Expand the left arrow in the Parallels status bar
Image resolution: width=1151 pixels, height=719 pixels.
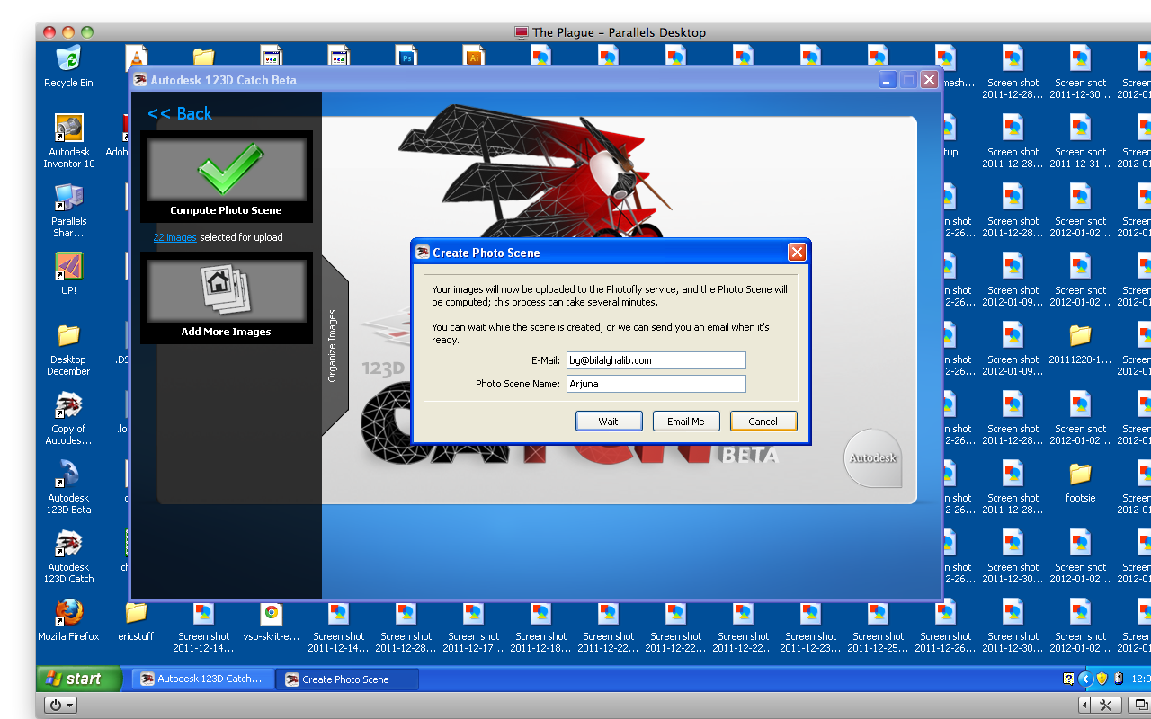(1084, 706)
